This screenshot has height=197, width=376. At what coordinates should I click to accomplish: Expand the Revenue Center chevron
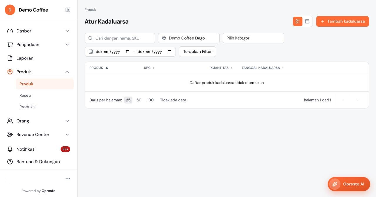(x=67, y=135)
